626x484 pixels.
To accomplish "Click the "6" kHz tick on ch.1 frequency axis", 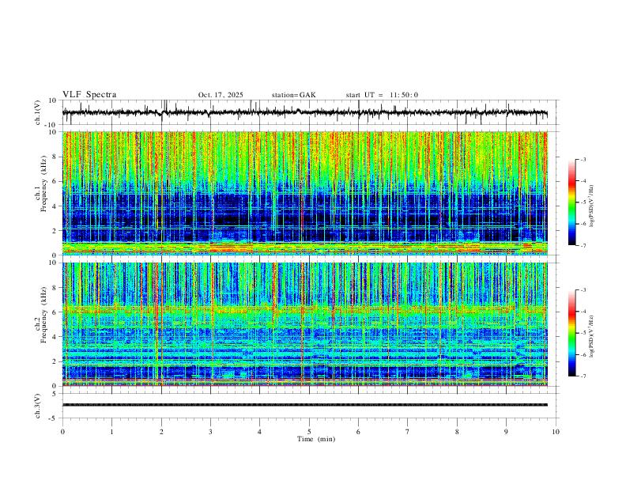I will [x=55, y=181].
